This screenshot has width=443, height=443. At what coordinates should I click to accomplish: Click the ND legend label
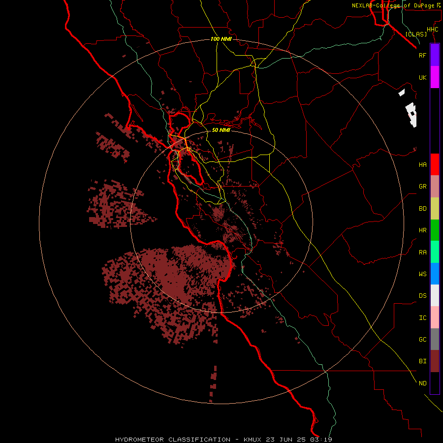coord(422,383)
